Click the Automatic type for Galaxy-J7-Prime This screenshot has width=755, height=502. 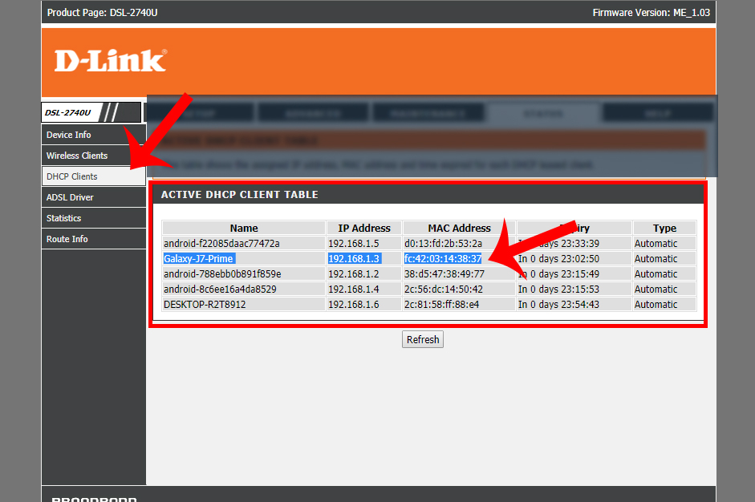tap(656, 258)
